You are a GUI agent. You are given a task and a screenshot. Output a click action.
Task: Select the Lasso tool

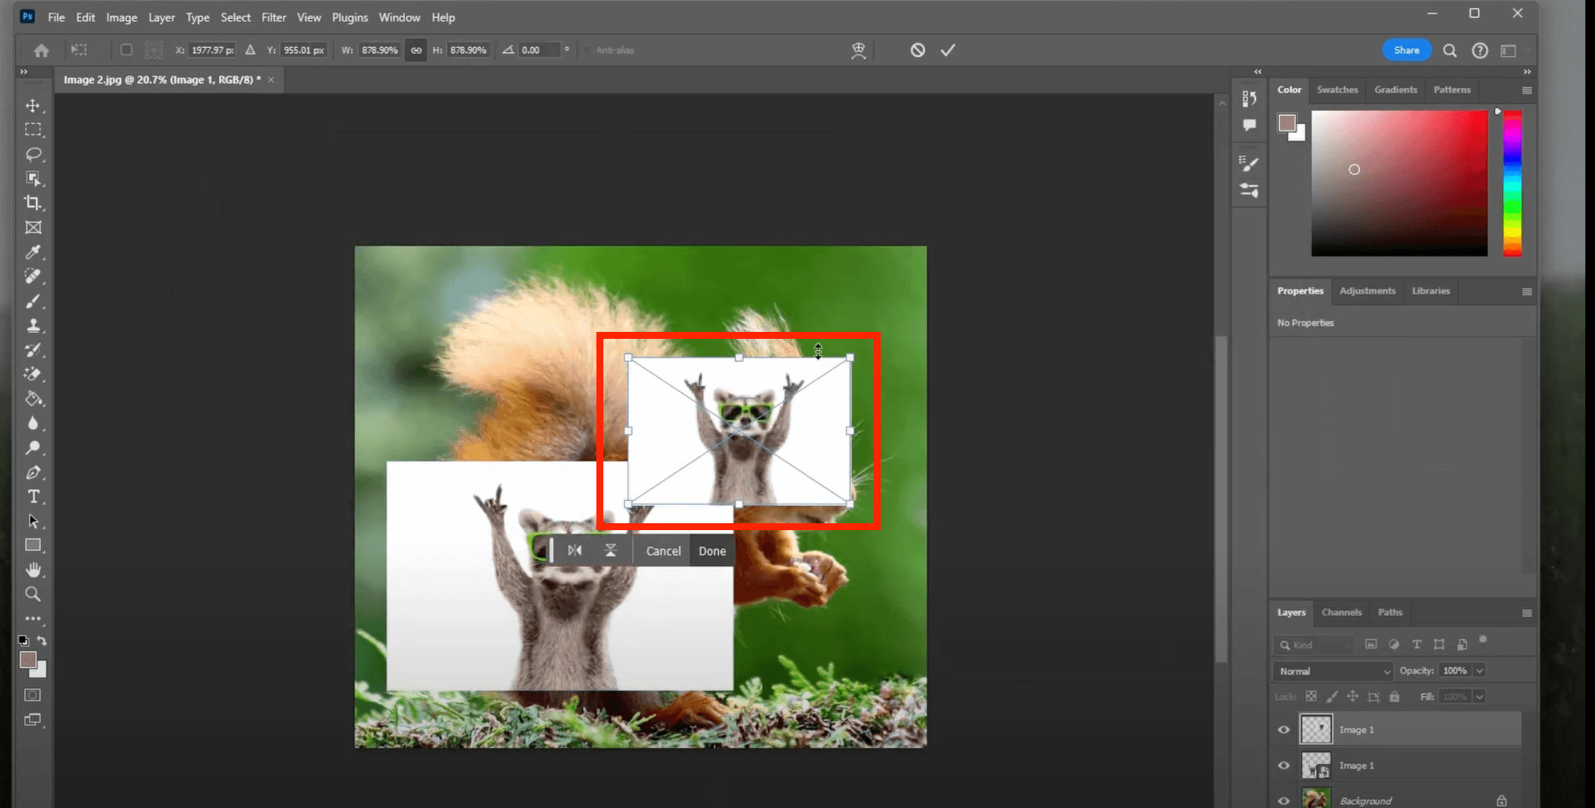tap(33, 154)
